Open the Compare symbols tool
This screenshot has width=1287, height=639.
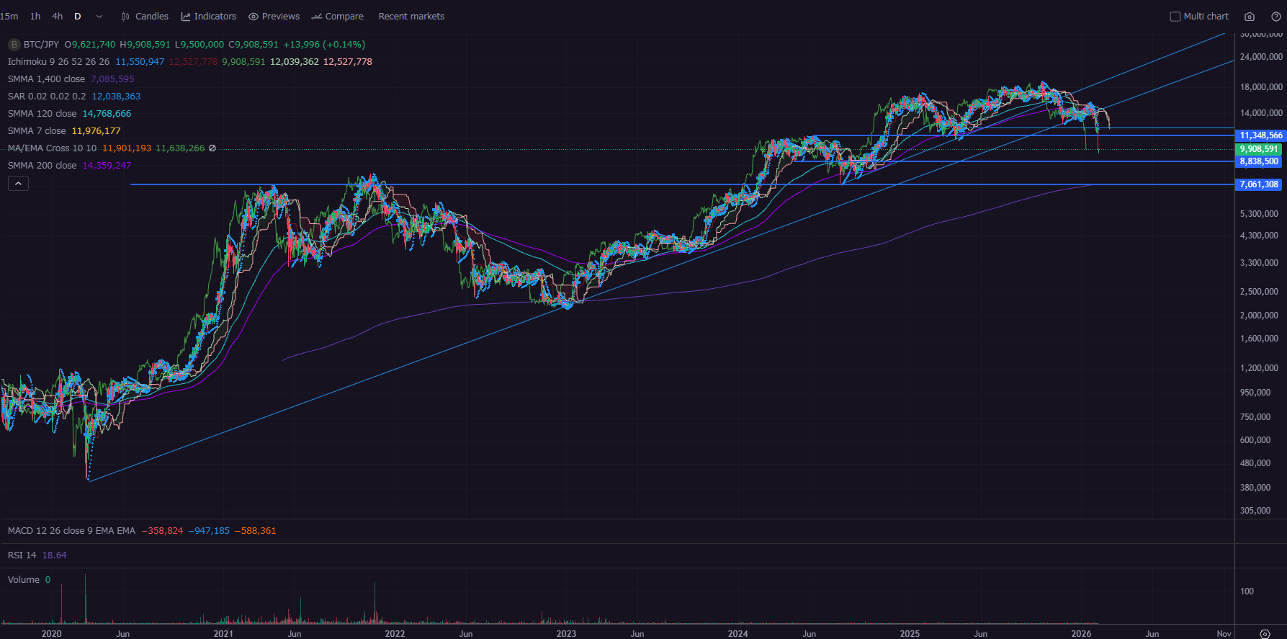pyautogui.click(x=337, y=16)
